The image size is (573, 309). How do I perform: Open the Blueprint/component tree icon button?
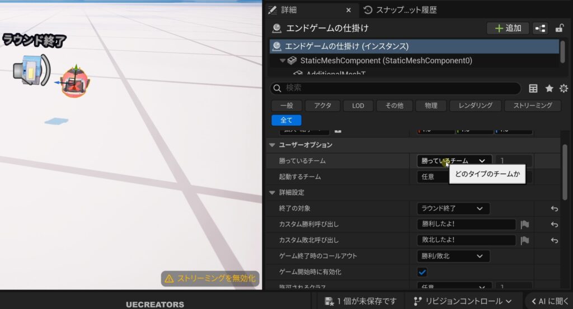[541, 28]
